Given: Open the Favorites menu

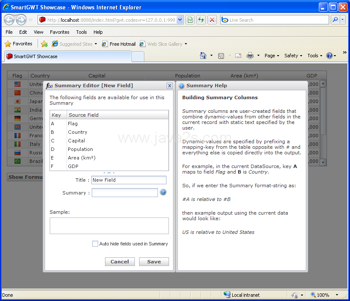Looking at the screenshot, I should (60, 32).
